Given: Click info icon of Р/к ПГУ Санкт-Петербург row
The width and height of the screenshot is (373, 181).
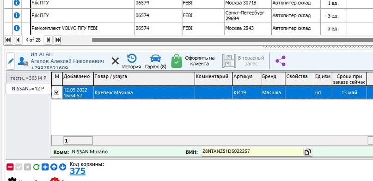Looking at the screenshot, I should click(x=17, y=15).
